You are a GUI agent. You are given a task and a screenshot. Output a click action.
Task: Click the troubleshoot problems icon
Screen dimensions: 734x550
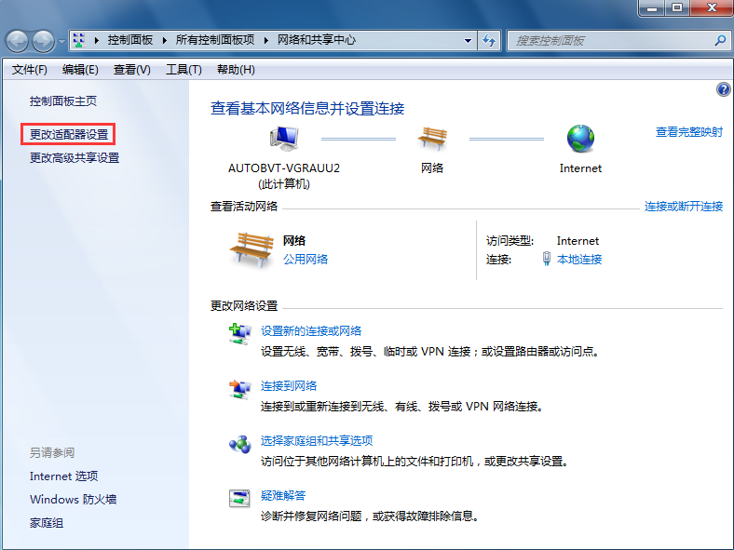(239, 498)
